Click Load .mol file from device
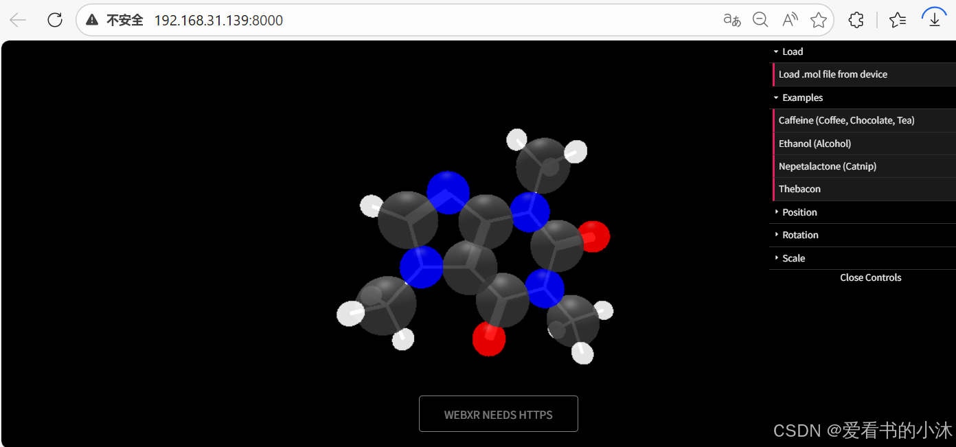956x447 pixels. click(864, 74)
